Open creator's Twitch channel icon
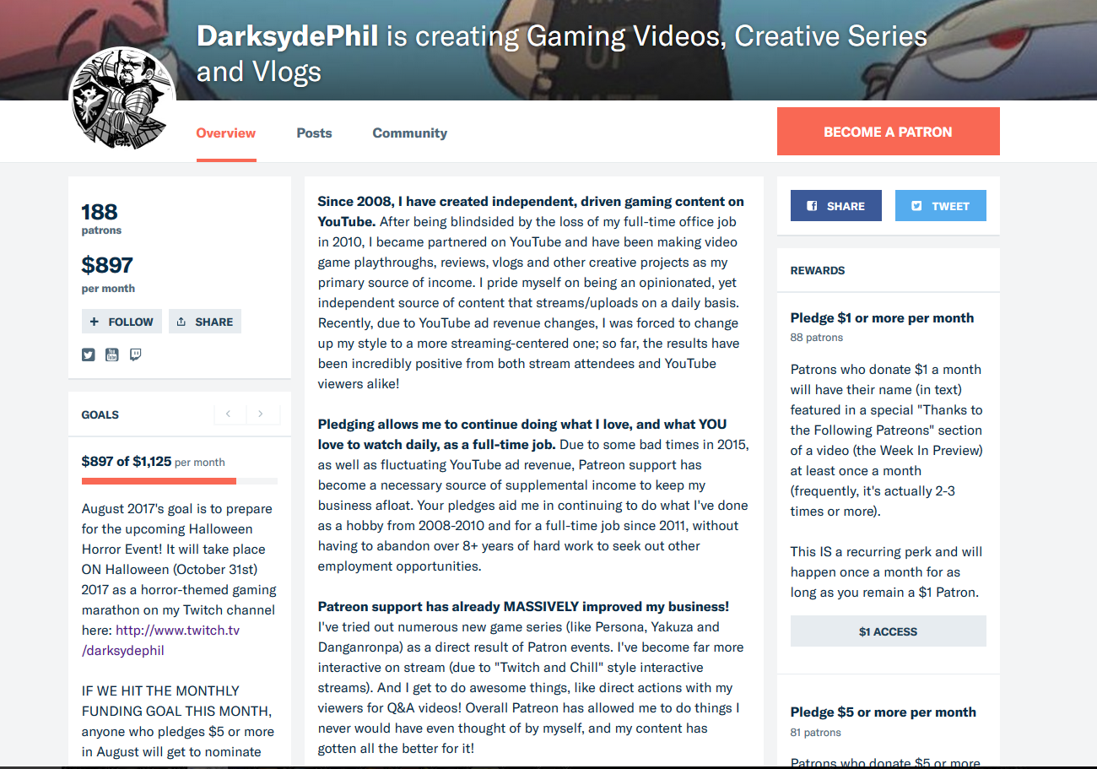Image resolution: width=1097 pixels, height=769 pixels. click(x=135, y=355)
